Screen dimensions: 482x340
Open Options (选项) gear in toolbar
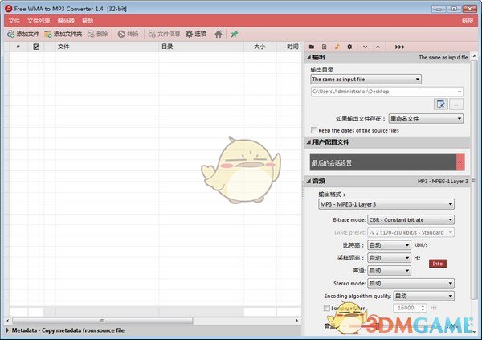click(196, 34)
